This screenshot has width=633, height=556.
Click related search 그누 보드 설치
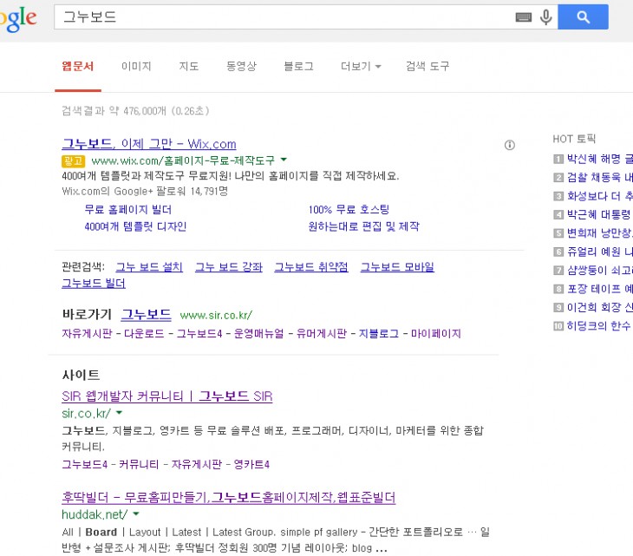(x=149, y=267)
